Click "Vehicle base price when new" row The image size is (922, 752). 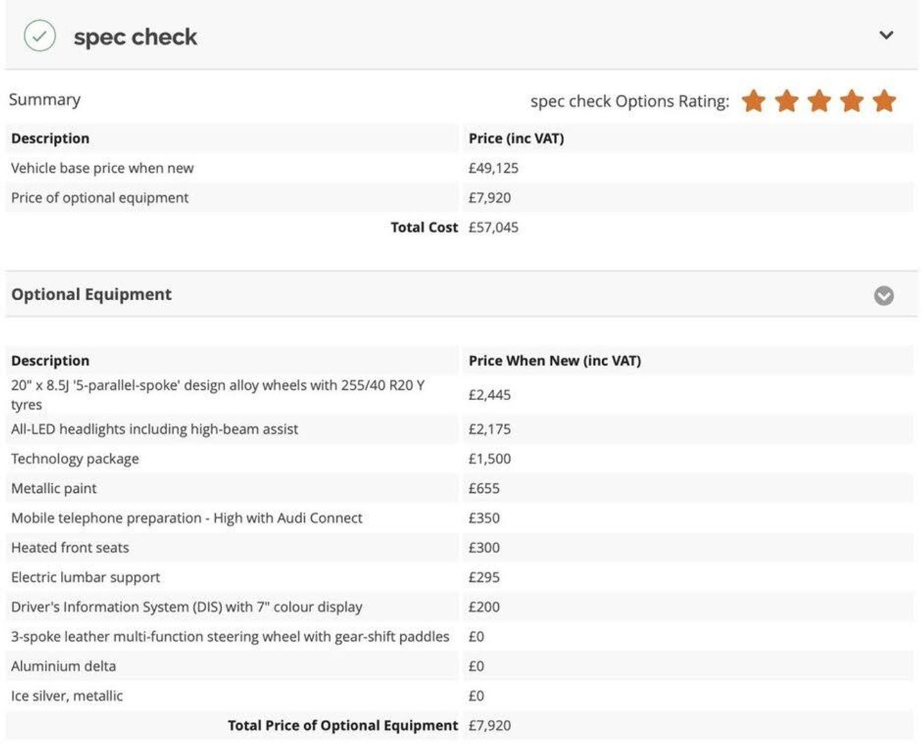coord(102,168)
